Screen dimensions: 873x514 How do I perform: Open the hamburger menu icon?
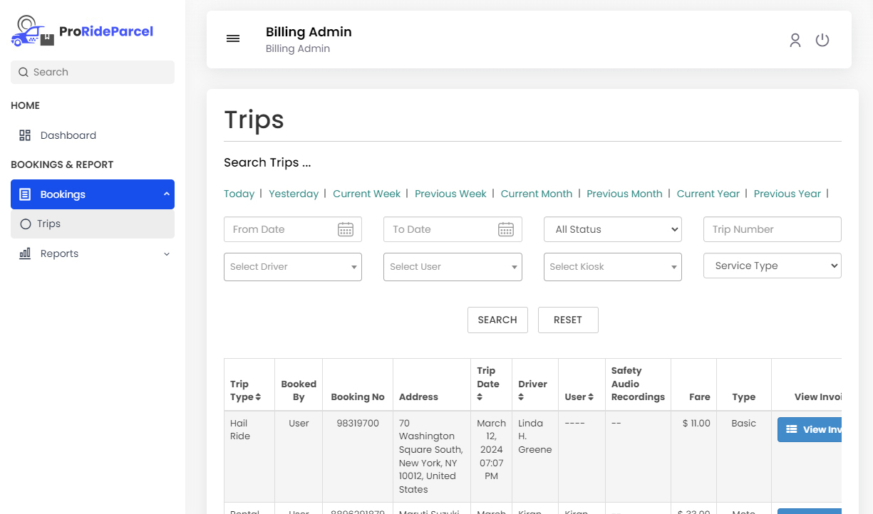click(x=233, y=38)
